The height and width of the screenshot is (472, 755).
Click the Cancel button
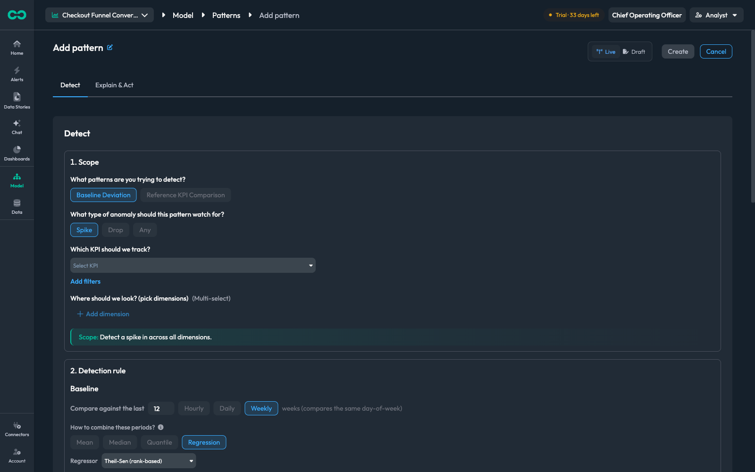point(716,51)
